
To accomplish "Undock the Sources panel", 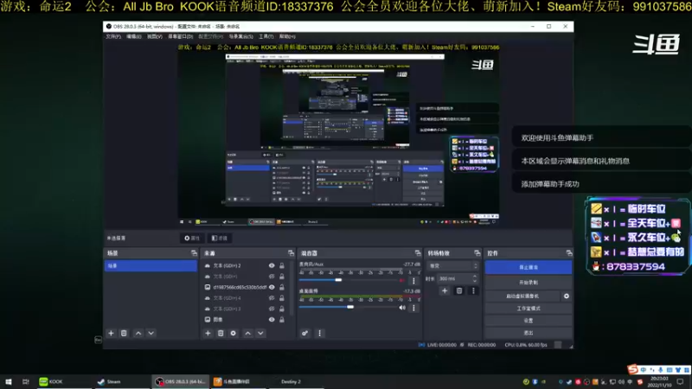I will click(291, 253).
